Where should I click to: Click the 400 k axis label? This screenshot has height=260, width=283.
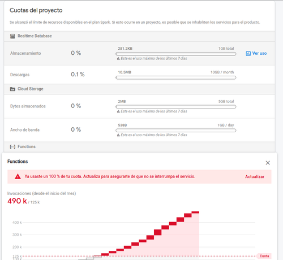point(17,223)
